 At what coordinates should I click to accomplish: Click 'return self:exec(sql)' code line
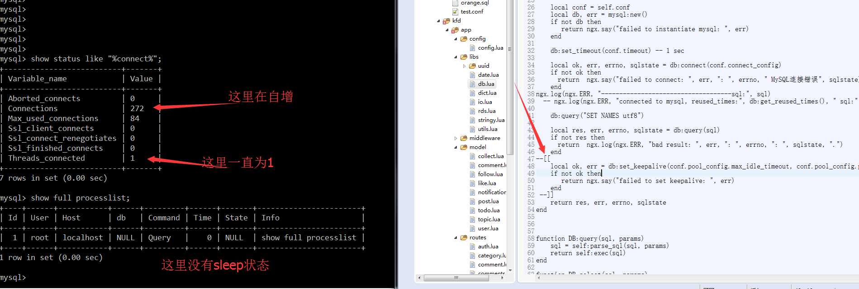click(588, 253)
